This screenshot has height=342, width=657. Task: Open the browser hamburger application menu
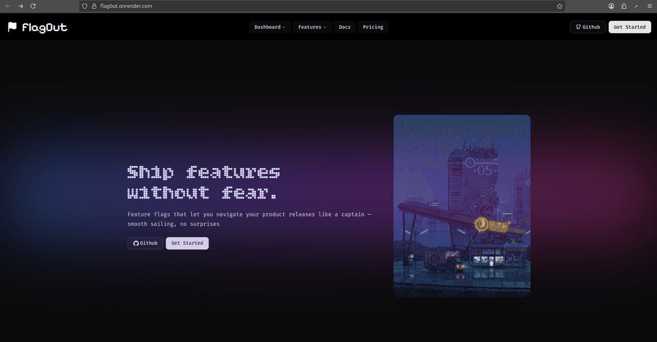pos(649,5)
